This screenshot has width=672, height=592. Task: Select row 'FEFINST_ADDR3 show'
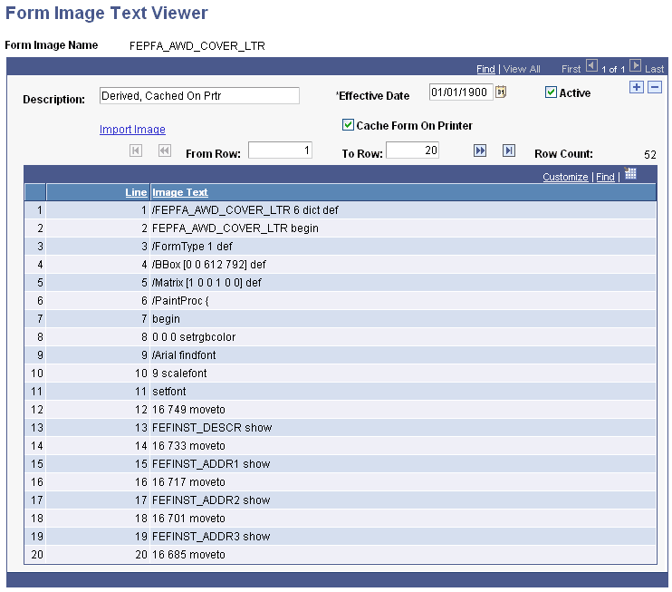[x=341, y=536]
